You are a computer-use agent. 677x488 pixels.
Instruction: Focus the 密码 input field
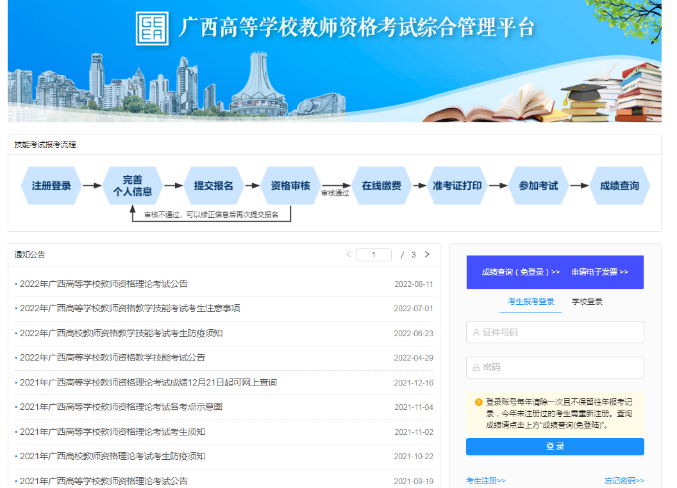(555, 368)
